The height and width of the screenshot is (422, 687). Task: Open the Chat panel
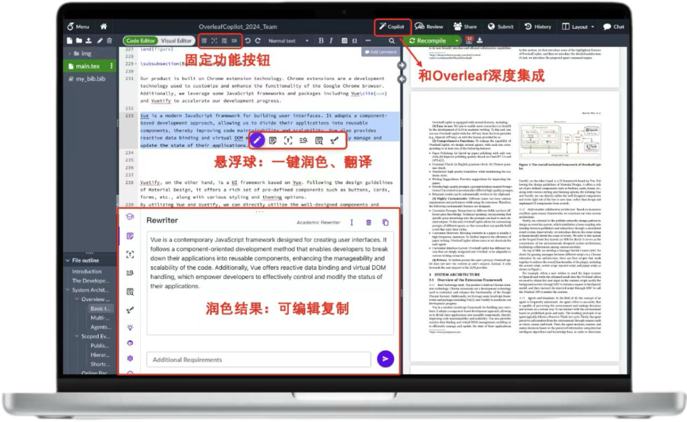(614, 27)
